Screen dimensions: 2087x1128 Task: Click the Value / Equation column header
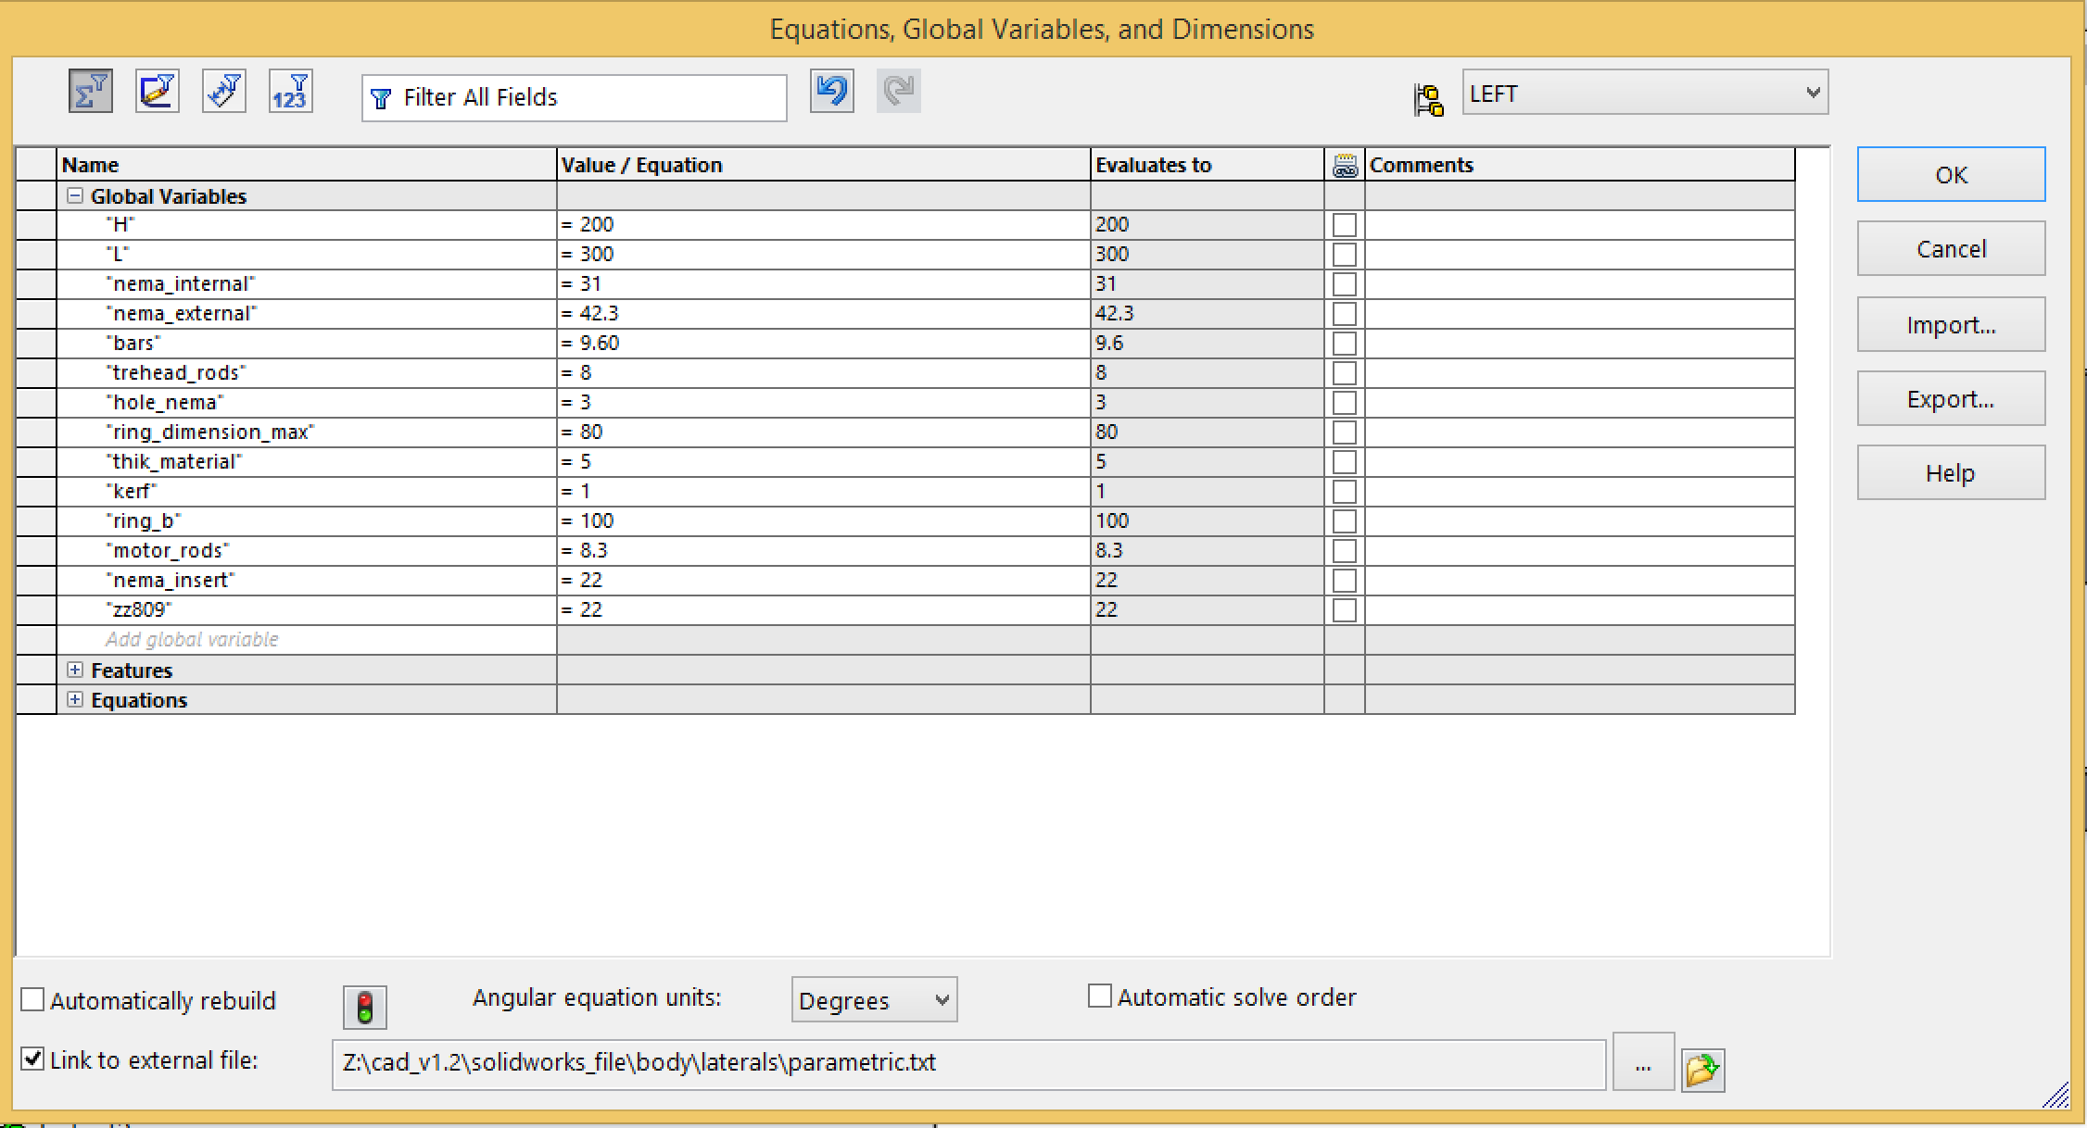point(824,165)
